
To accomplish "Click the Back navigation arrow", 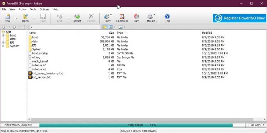I will tap(4, 27).
